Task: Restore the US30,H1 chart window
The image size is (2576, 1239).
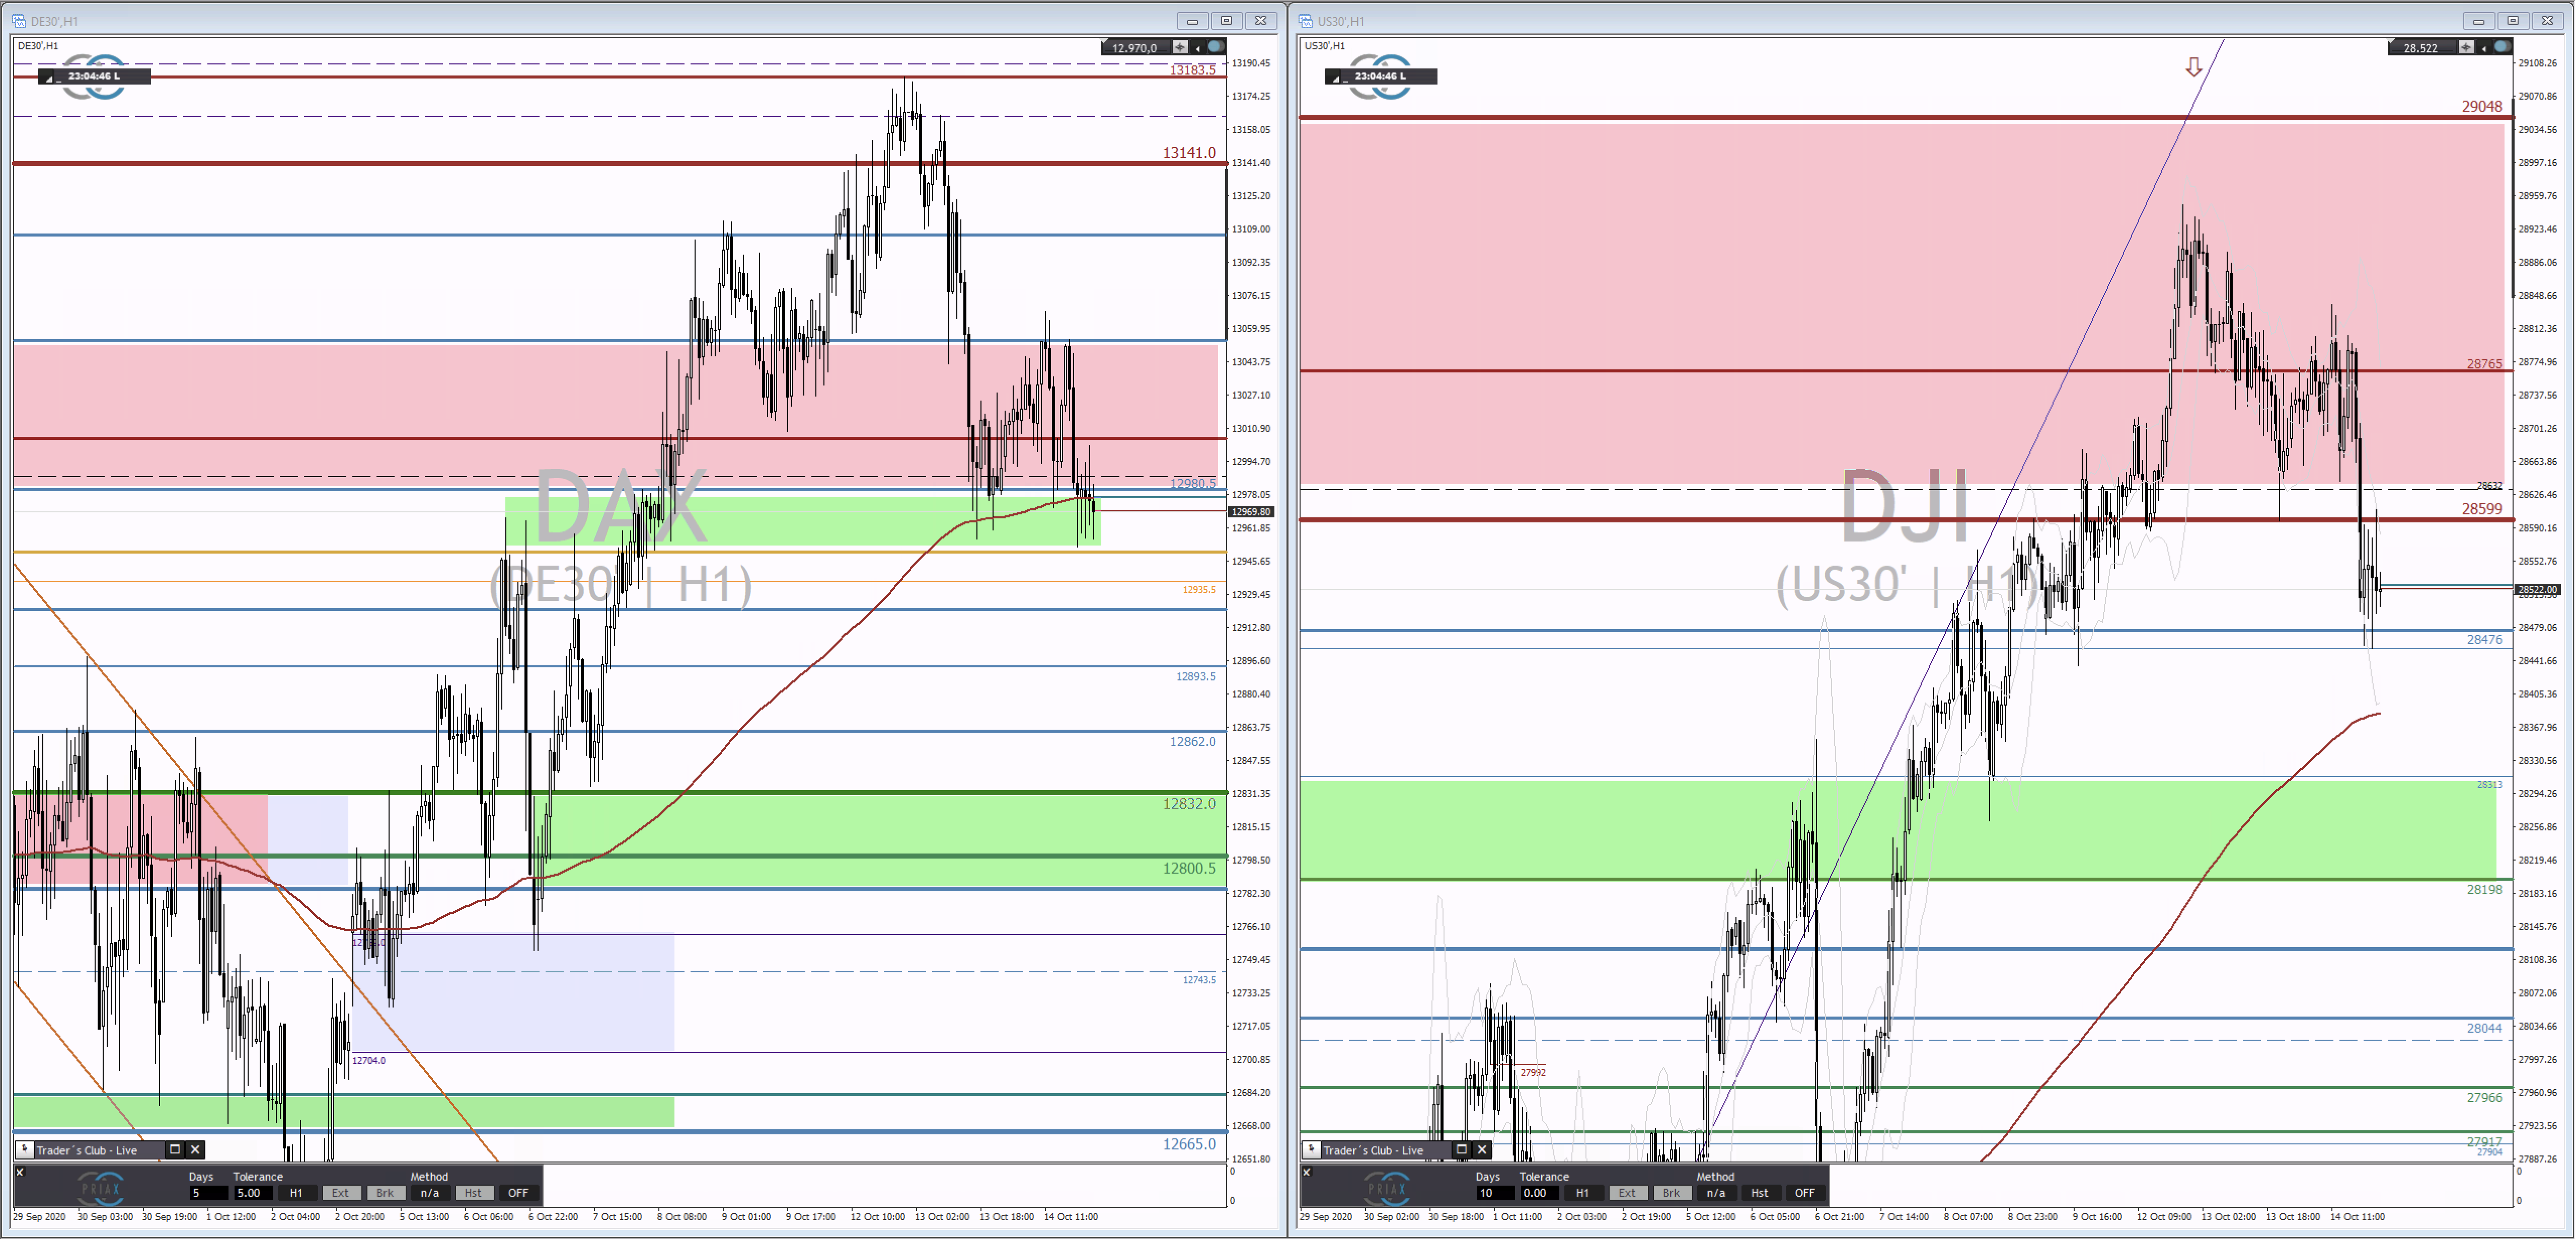Action: tap(2513, 21)
